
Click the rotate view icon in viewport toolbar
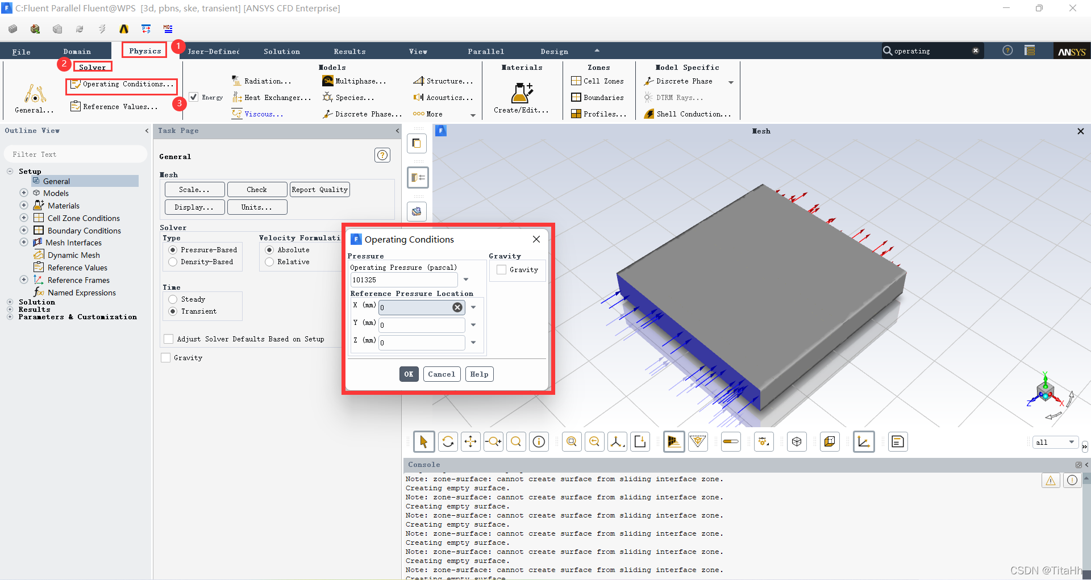point(448,442)
